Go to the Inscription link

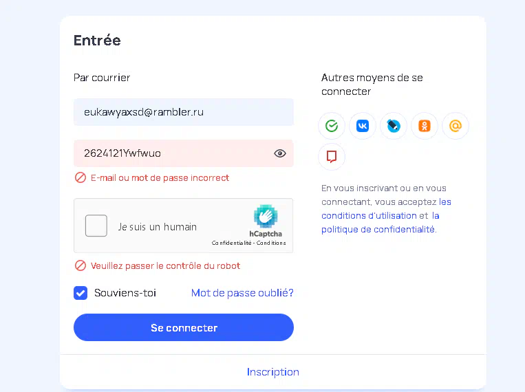pyautogui.click(x=273, y=372)
